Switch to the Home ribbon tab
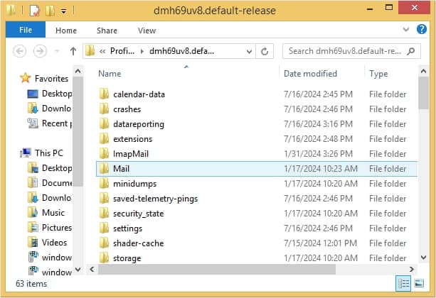Image resolution: width=436 pixels, height=298 pixels. coord(66,31)
